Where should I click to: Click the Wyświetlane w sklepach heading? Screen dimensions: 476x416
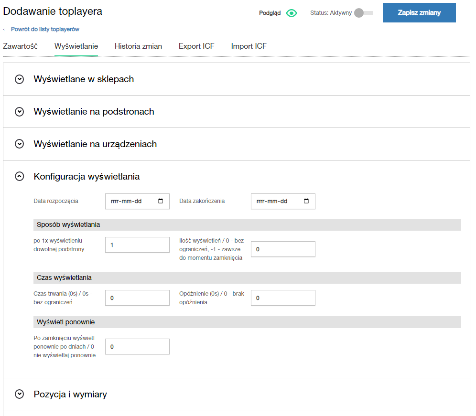(84, 79)
